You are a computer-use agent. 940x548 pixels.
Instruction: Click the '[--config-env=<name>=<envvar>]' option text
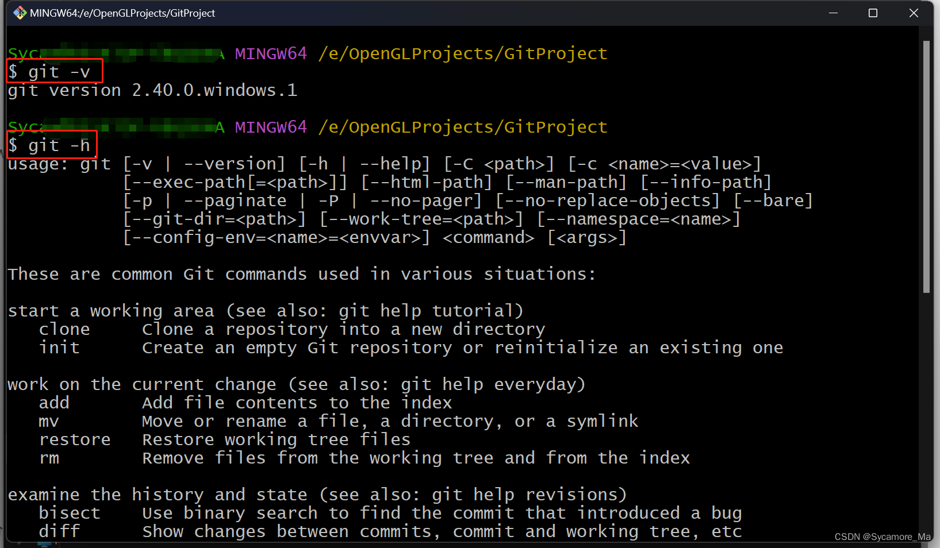tap(277, 237)
